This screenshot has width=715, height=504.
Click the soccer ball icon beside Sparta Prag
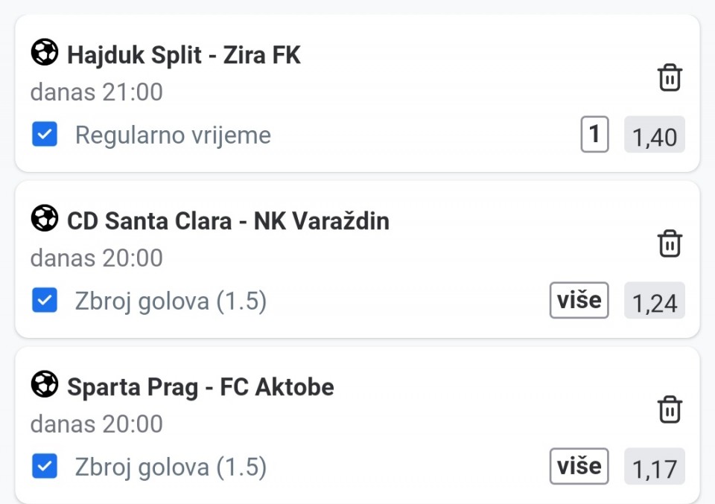click(44, 383)
